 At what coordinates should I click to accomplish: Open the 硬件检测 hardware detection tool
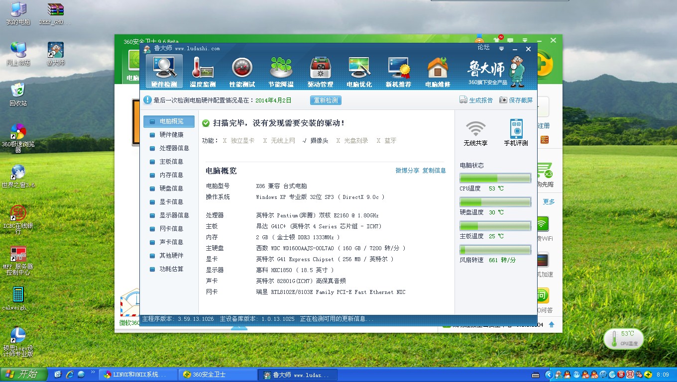coord(164,72)
